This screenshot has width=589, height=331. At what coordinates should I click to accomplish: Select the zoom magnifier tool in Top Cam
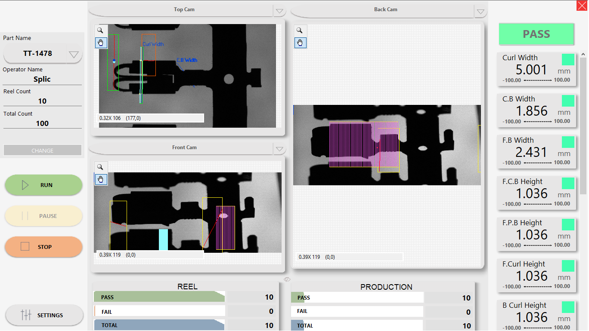pyautogui.click(x=100, y=31)
